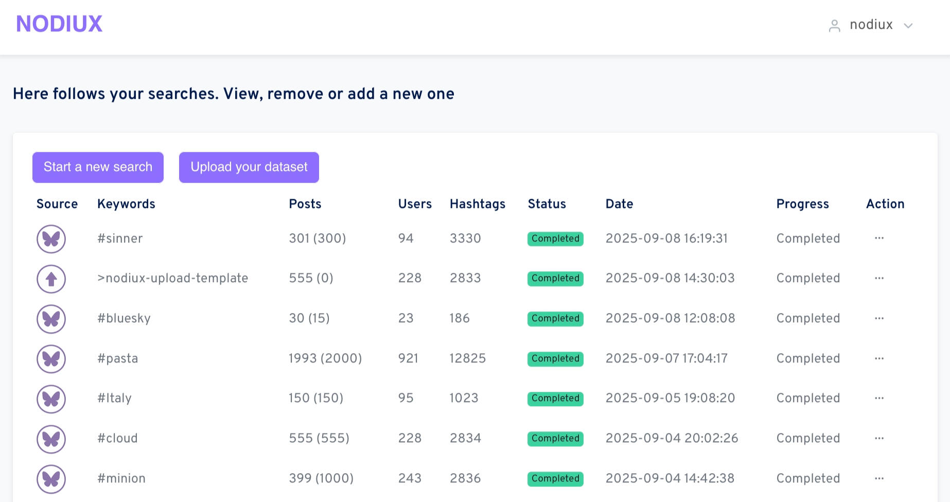
Task: Expand the nodiux account dropdown chevron
Action: click(x=908, y=26)
